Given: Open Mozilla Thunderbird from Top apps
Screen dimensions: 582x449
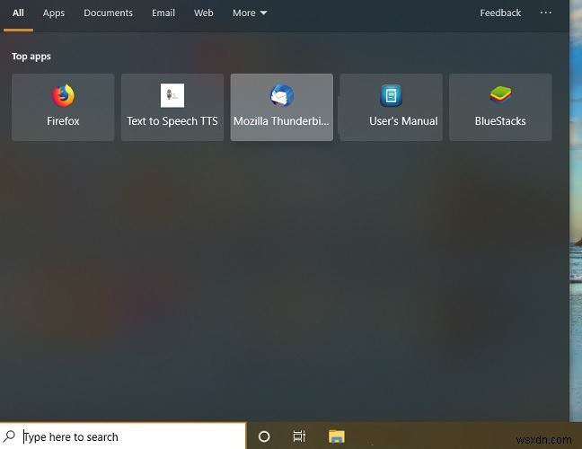Looking at the screenshot, I should [x=281, y=107].
